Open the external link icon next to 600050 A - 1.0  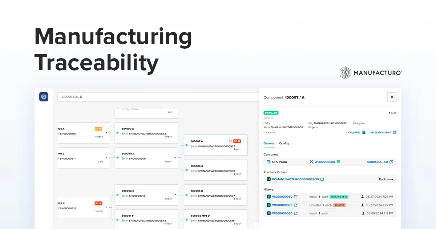391,162
